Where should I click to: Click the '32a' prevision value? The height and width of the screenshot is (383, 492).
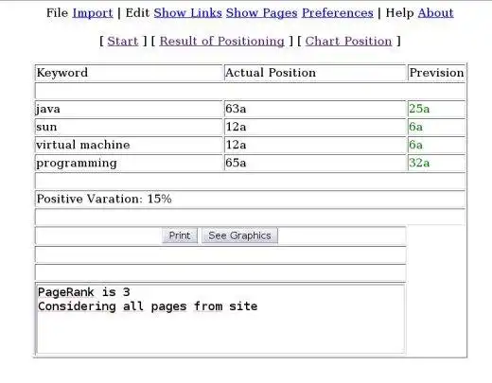(419, 163)
